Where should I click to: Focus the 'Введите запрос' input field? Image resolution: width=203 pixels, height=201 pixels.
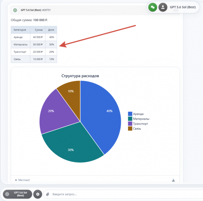pyautogui.click(x=123, y=194)
